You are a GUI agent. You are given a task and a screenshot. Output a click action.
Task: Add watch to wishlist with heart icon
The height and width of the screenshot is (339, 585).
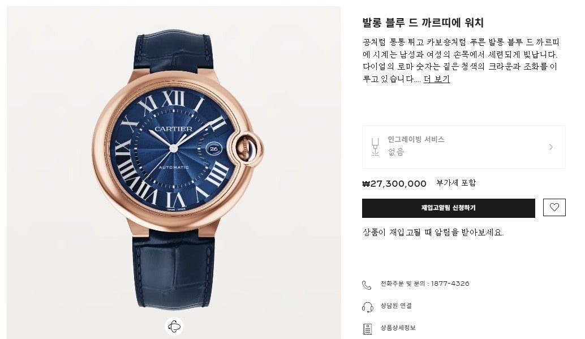(554, 207)
